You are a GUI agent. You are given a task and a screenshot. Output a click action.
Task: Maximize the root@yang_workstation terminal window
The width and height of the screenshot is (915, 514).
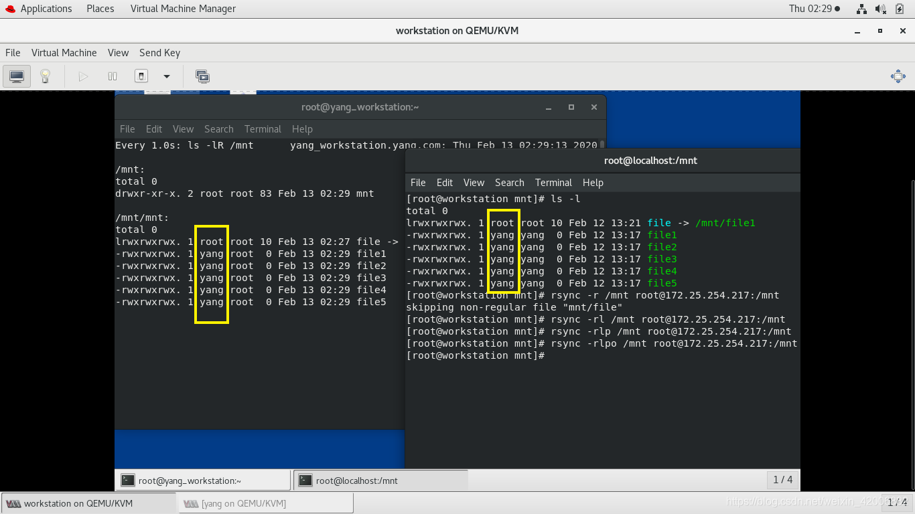point(571,107)
